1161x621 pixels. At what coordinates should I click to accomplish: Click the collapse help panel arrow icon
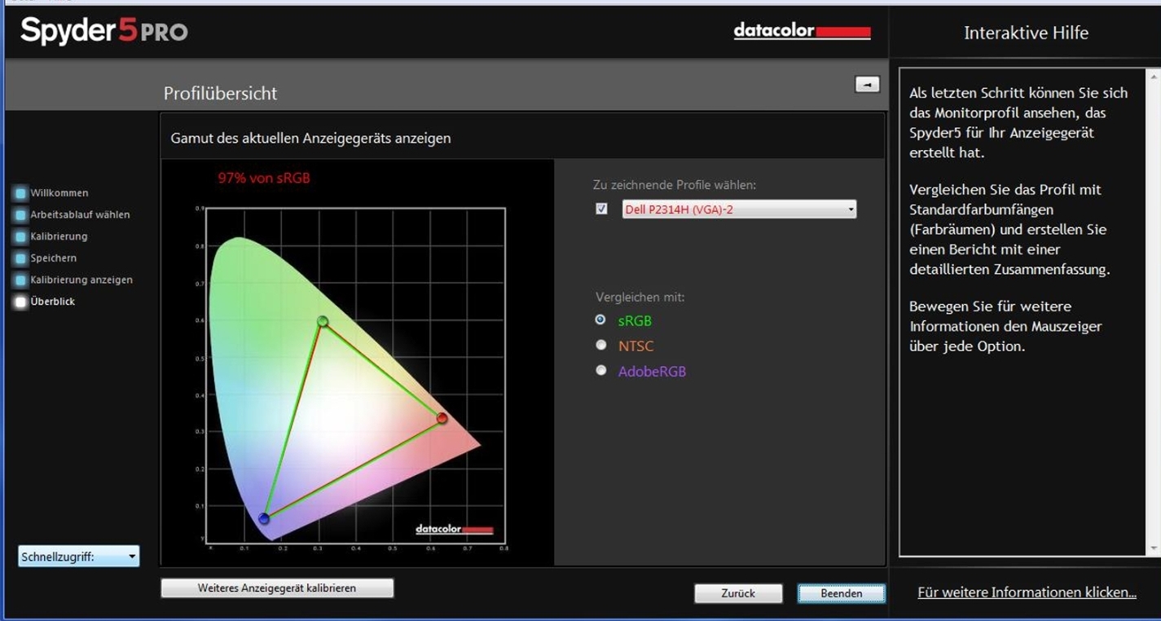(x=867, y=84)
